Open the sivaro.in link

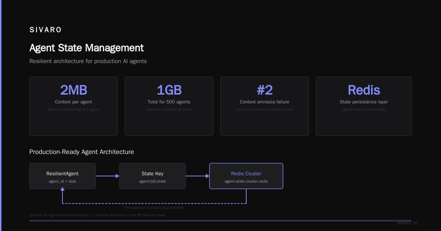[407, 223]
